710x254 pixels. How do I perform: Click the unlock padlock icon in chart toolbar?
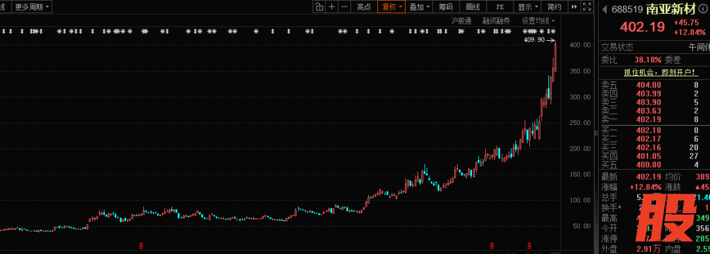click(x=319, y=7)
